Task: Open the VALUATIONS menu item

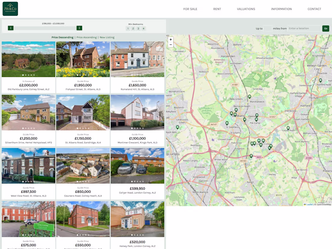Action: coord(246,9)
